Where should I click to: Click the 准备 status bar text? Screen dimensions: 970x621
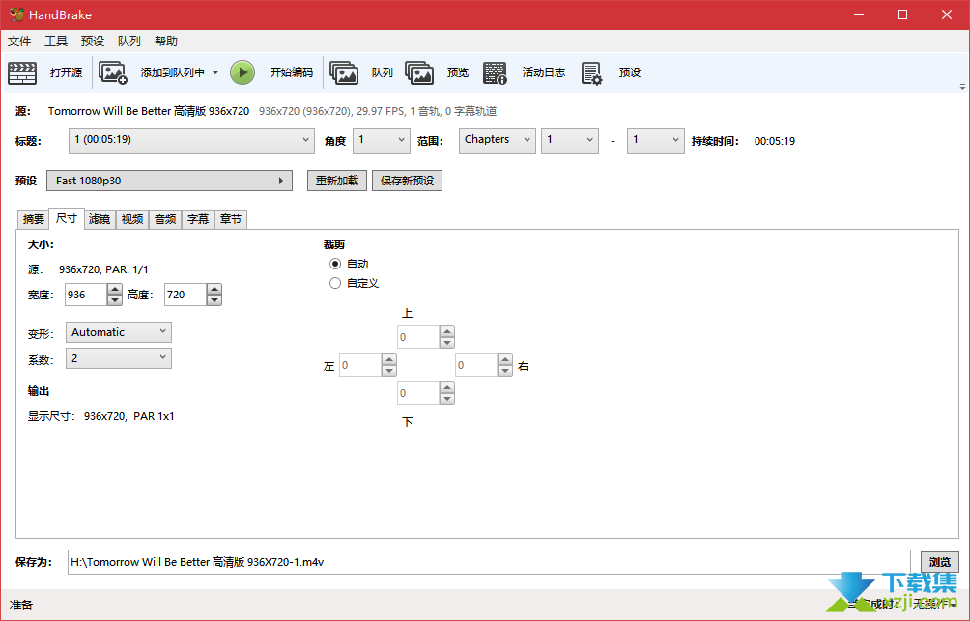click(x=21, y=605)
